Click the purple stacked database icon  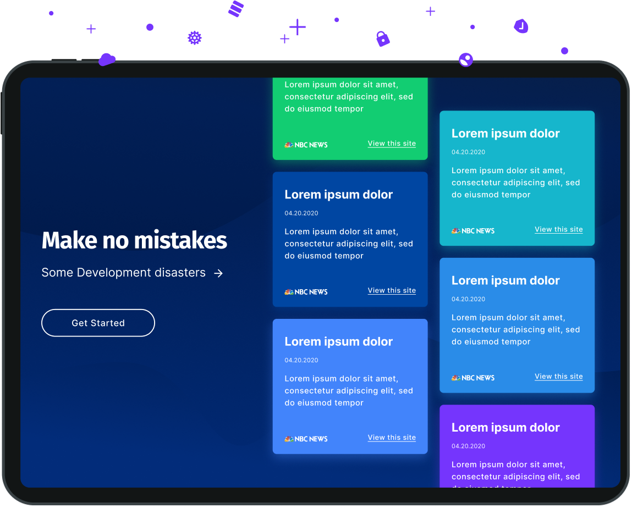(236, 8)
